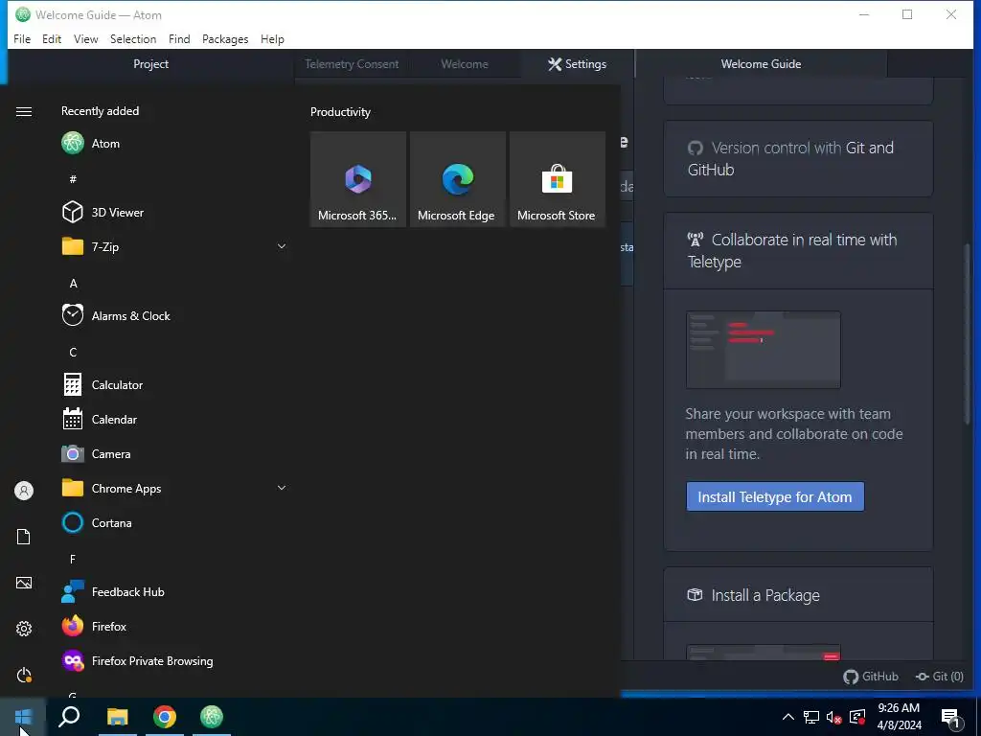Screen dimensions: 981x736
Task: Open Cortana from the app list
Action: (x=172, y=522)
